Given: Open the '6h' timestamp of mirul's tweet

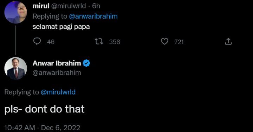Looking at the screenshot, I should 96,6.
